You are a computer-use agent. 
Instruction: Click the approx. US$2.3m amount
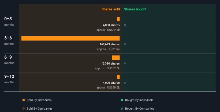(108, 49)
